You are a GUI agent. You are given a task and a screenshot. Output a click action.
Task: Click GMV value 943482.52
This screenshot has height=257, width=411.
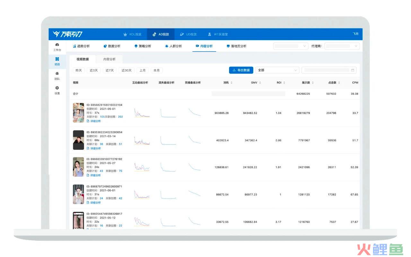(250, 113)
